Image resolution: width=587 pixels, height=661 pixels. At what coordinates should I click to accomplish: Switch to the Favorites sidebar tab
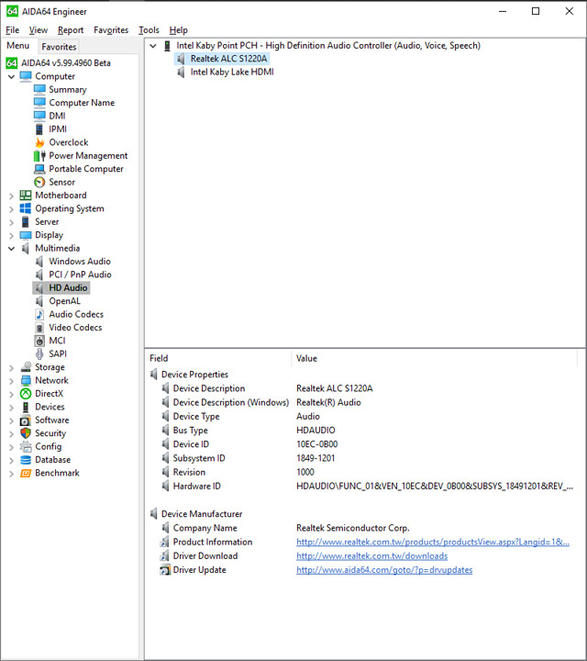coord(59,47)
